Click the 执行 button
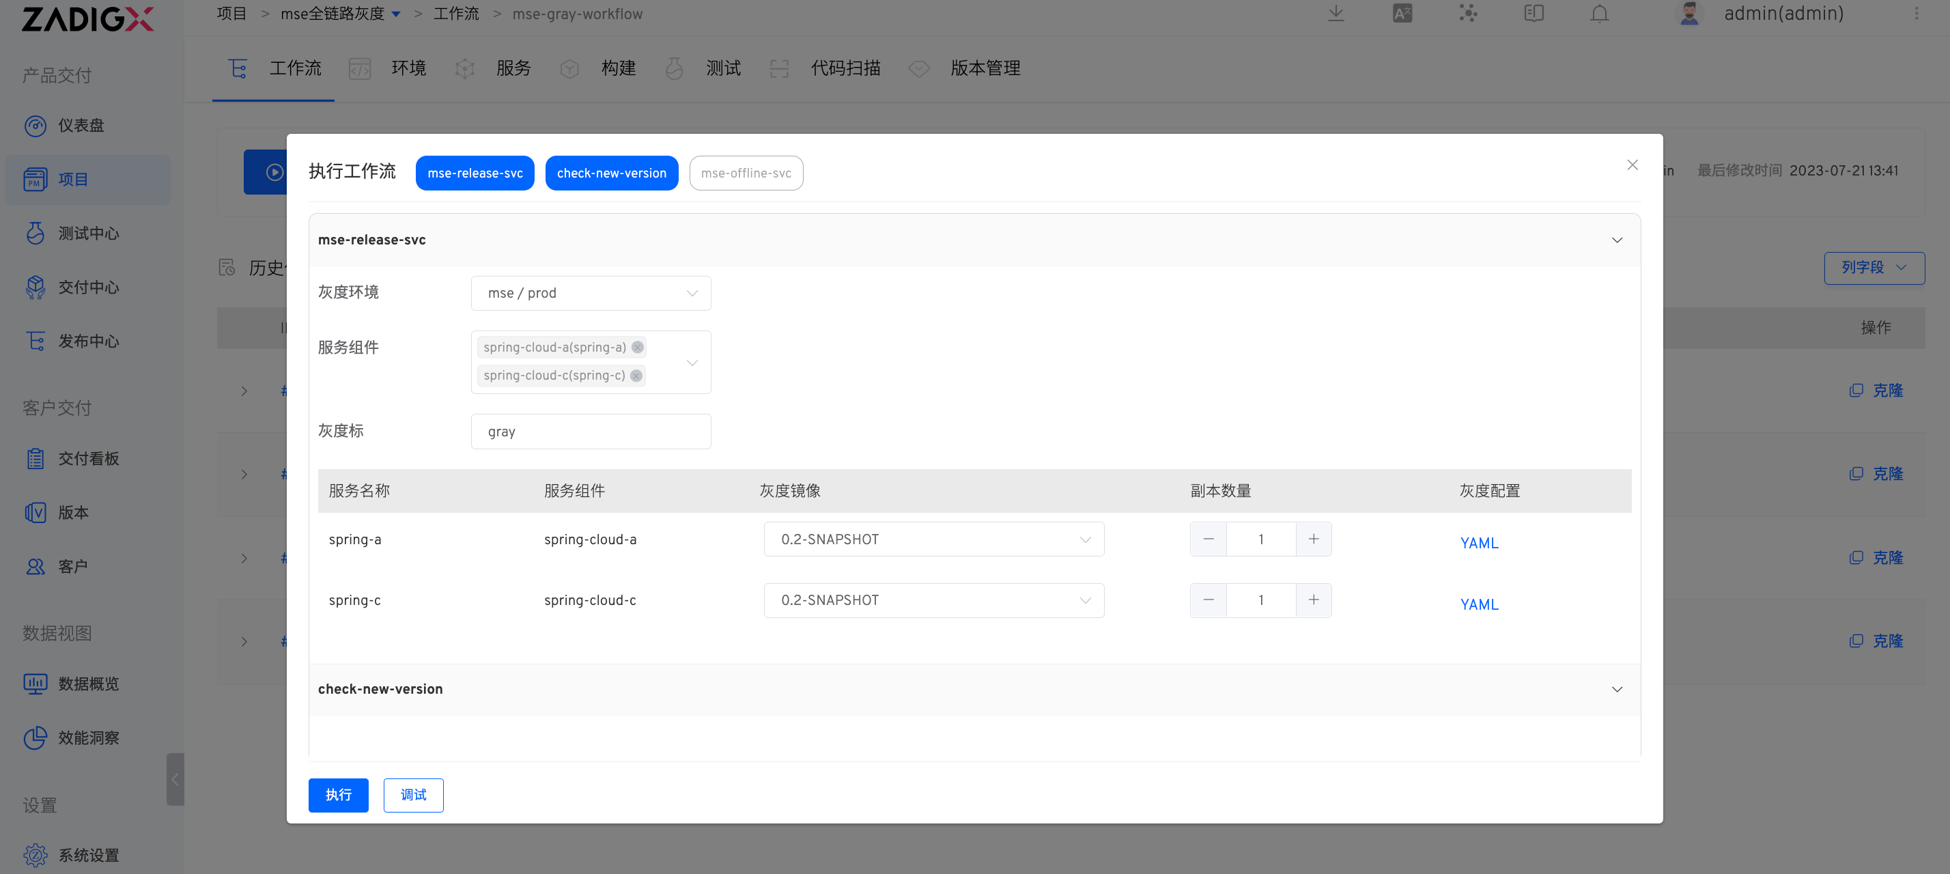Viewport: 1950px width, 874px height. tap(339, 795)
